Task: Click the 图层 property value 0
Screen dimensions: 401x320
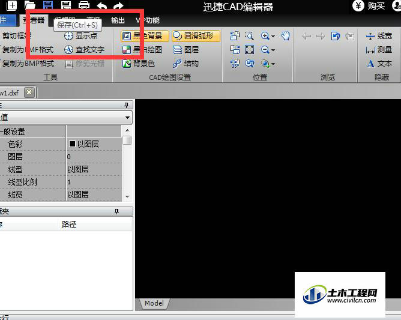Action: [94, 157]
